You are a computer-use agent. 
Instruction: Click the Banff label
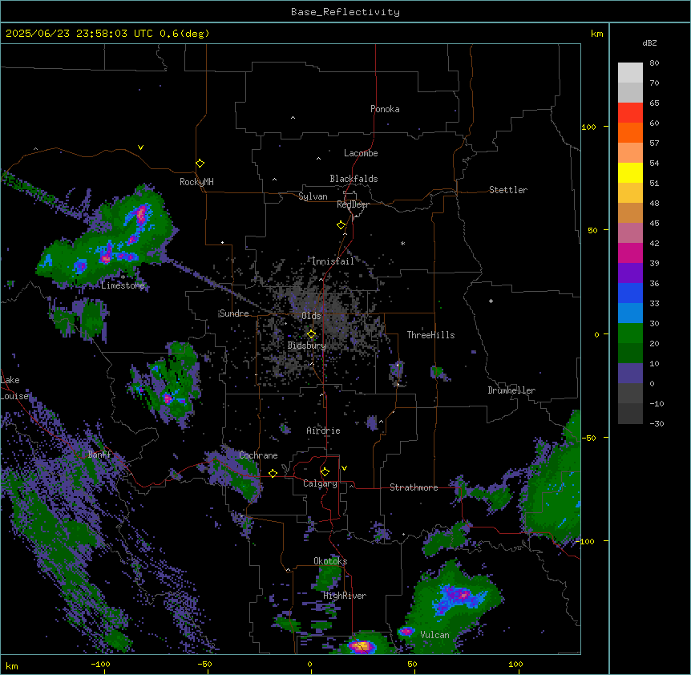pyautogui.click(x=99, y=455)
